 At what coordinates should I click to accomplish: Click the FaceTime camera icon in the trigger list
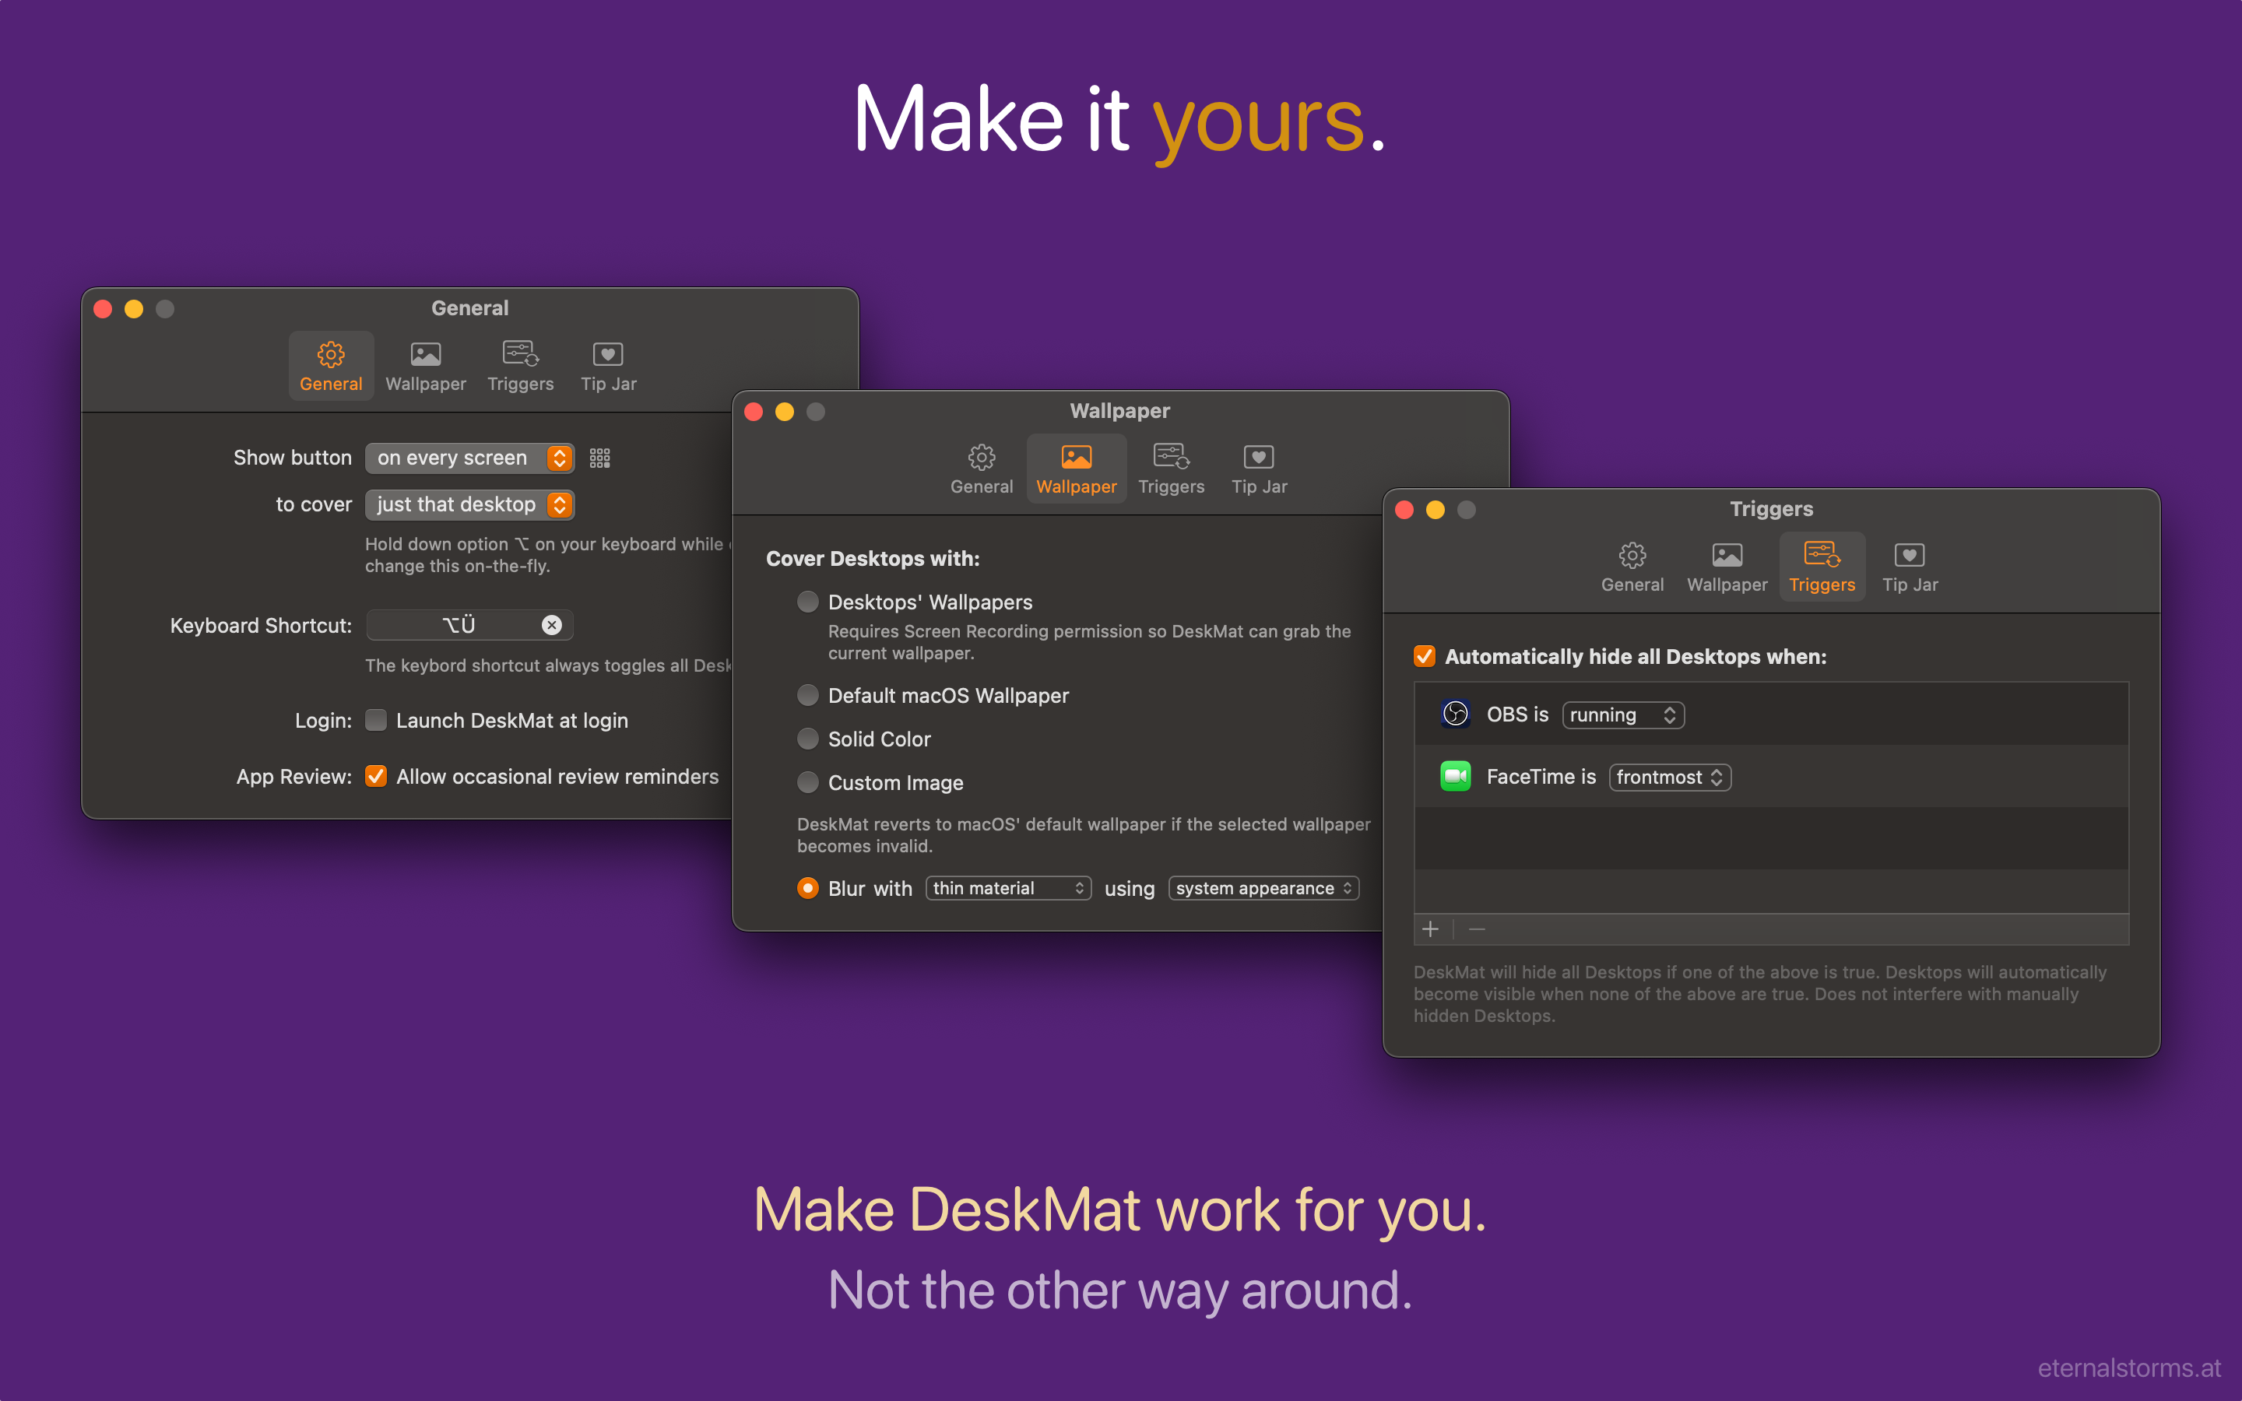coord(1456,777)
